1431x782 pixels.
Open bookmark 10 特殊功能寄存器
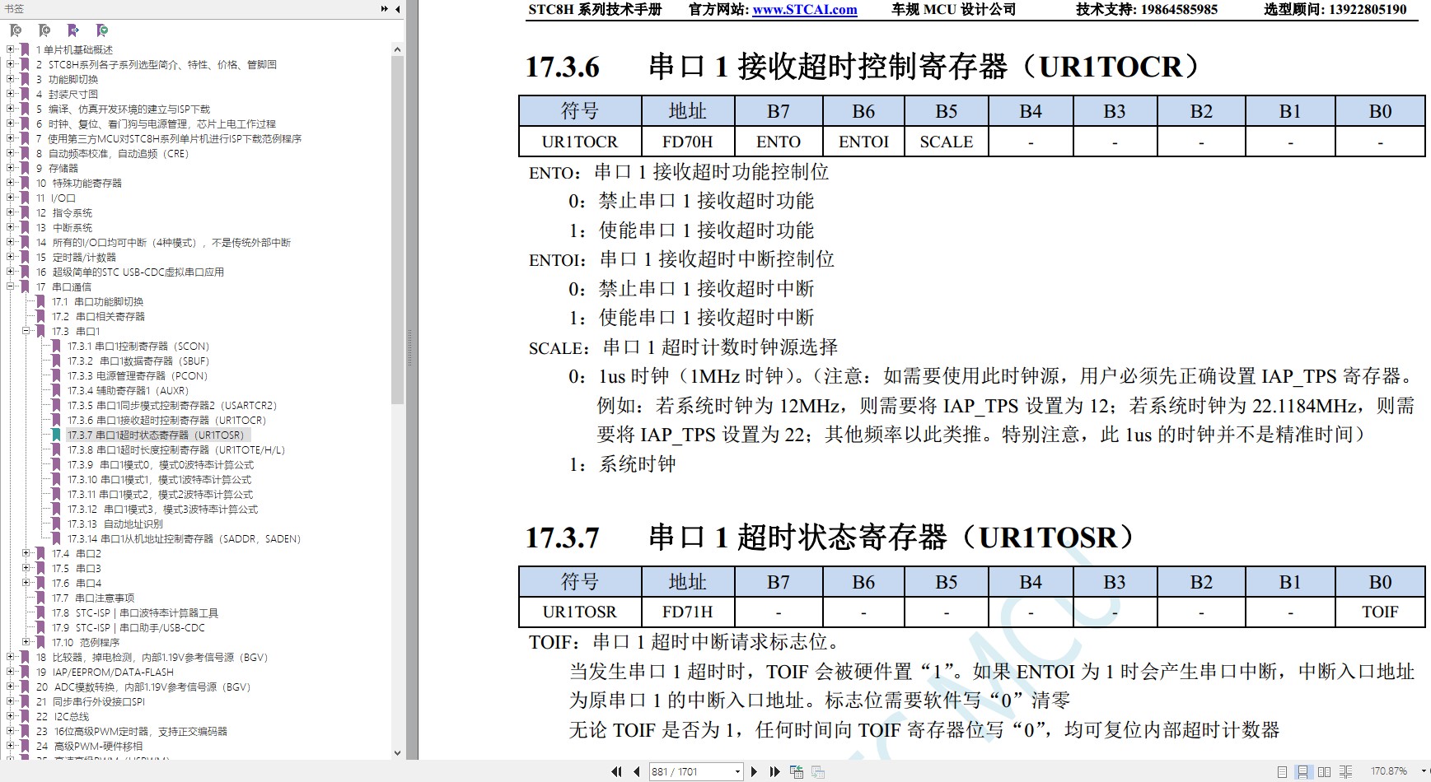tap(79, 184)
